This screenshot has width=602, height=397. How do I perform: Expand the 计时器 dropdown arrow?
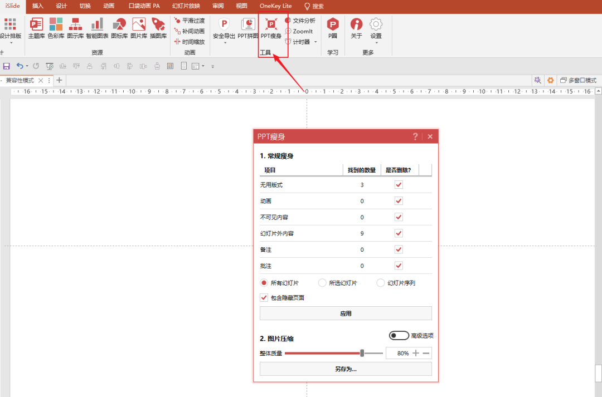pos(315,42)
